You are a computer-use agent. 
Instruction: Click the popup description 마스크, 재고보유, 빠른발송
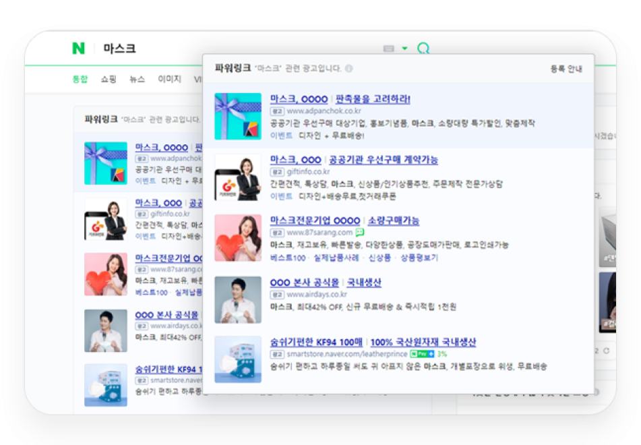390,245
